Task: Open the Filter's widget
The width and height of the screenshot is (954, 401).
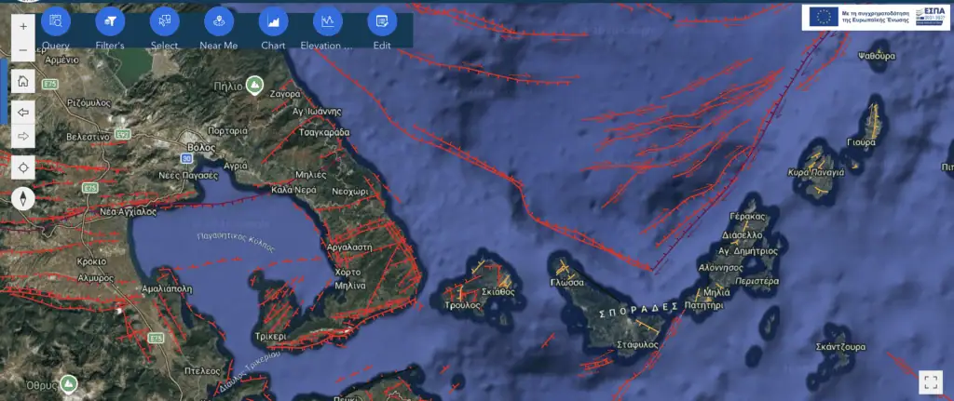Action: pos(110,20)
